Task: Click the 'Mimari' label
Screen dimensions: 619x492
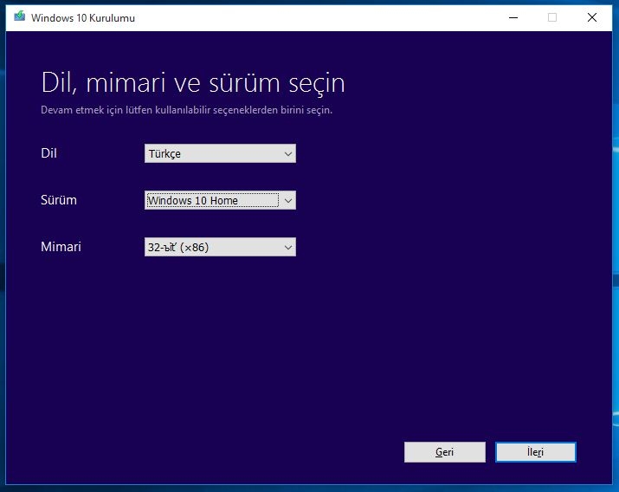Action: point(61,247)
